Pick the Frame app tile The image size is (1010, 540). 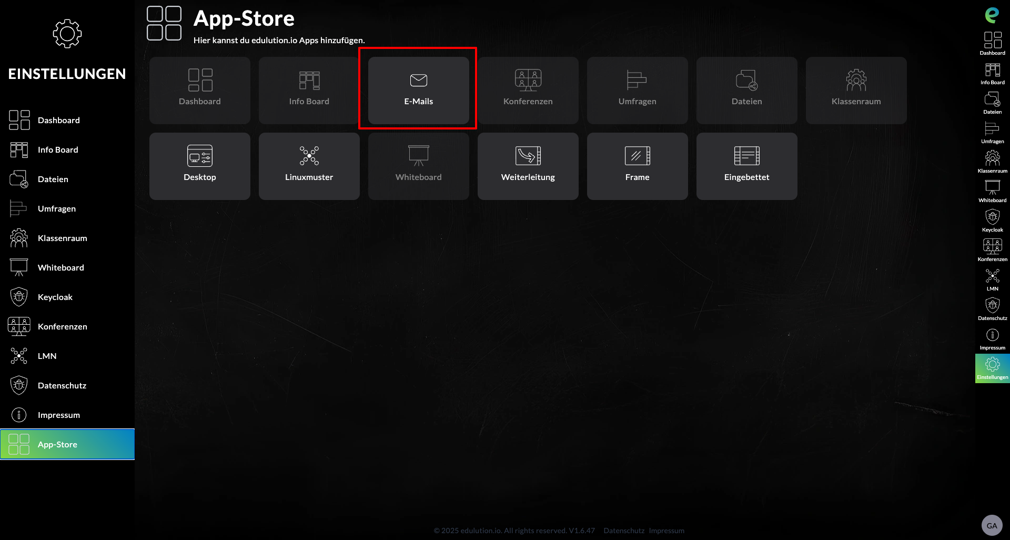pos(637,166)
